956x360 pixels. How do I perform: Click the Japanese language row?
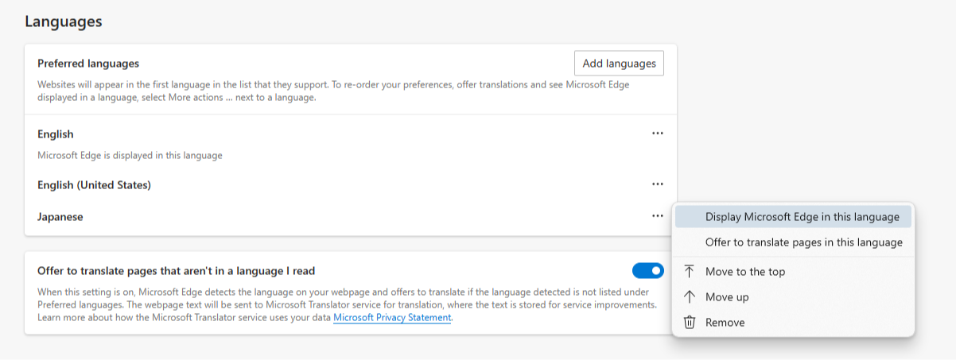tap(60, 216)
